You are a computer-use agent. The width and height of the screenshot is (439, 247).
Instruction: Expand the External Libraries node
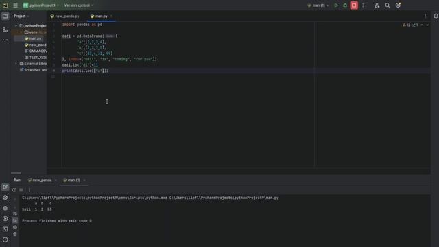click(16, 64)
